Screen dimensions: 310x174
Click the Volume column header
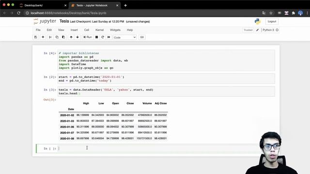coord(147,103)
